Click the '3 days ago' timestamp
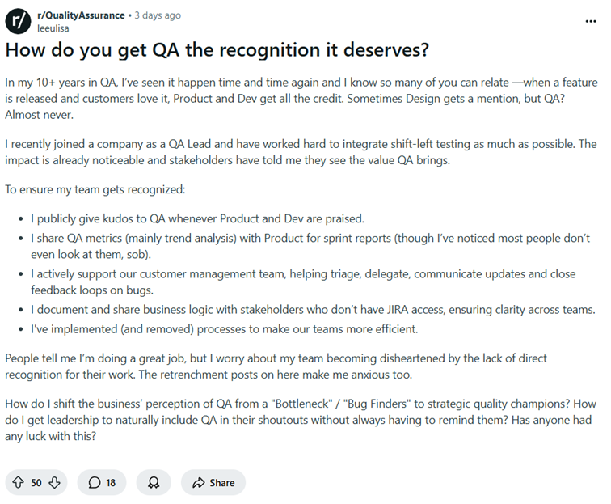Viewport: 611px width, 504px height. tap(158, 15)
